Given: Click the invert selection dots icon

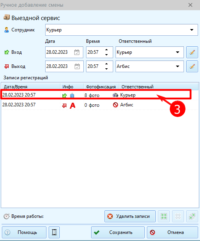Looking at the screenshot, I should [x=192, y=216].
